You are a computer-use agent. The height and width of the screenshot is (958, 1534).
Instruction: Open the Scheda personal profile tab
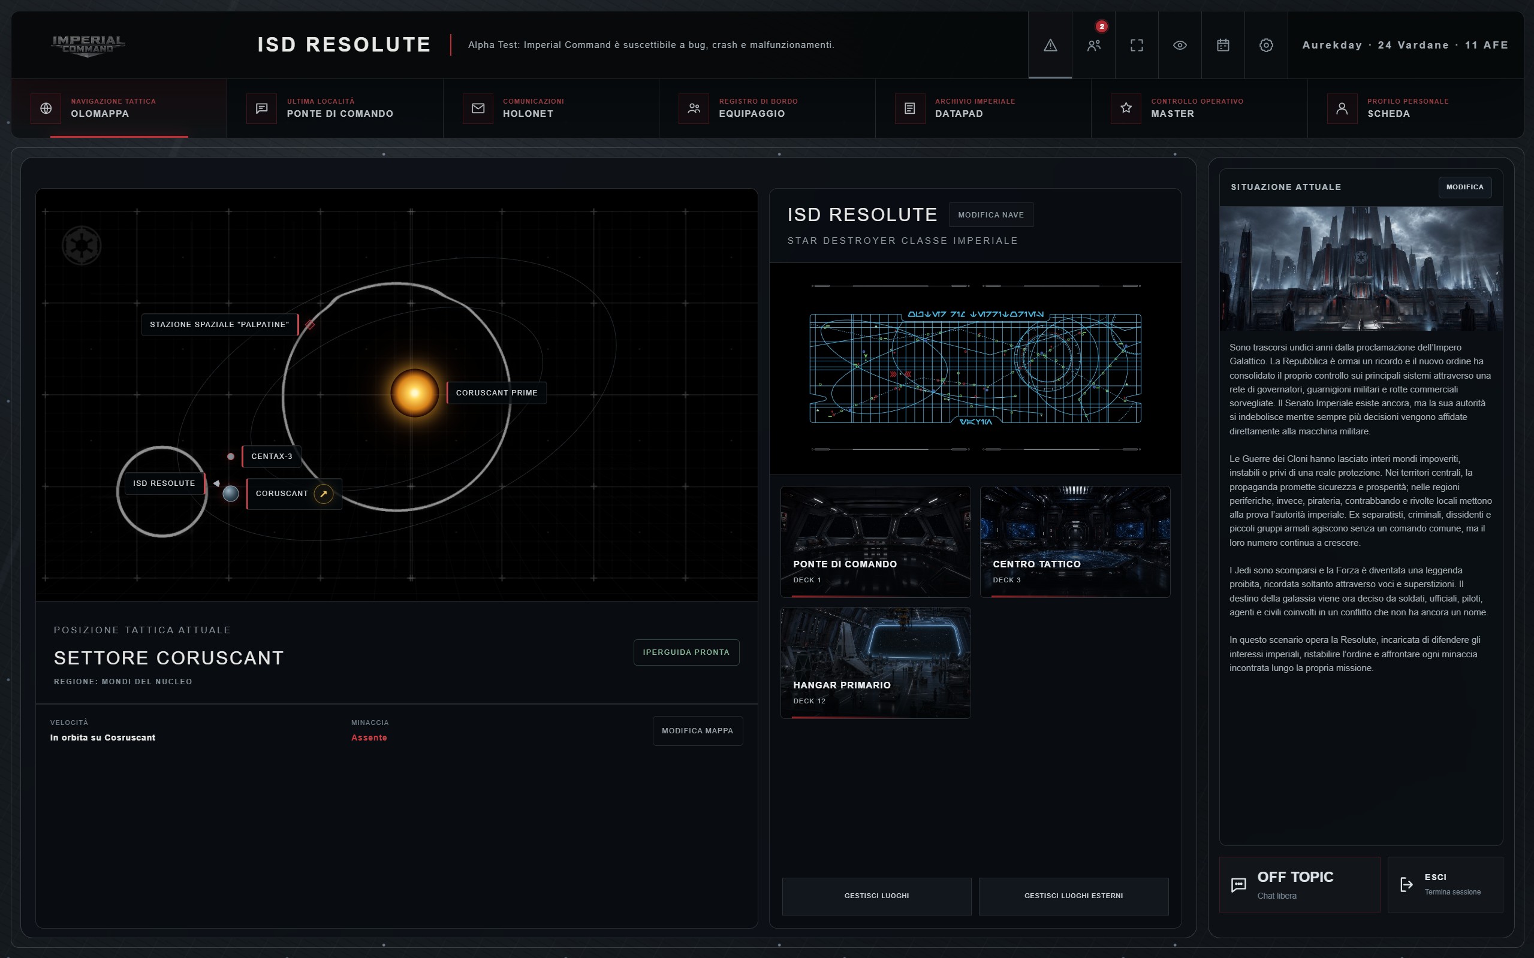click(x=1415, y=108)
